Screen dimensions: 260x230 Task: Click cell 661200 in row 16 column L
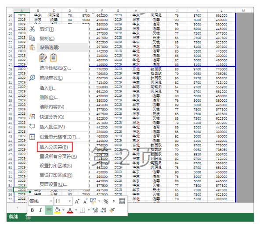tap(221, 15)
